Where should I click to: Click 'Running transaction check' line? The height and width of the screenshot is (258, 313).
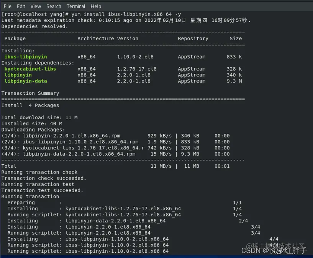(x=39, y=172)
